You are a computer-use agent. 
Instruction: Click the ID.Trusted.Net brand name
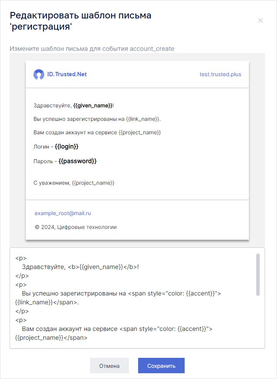[67, 74]
